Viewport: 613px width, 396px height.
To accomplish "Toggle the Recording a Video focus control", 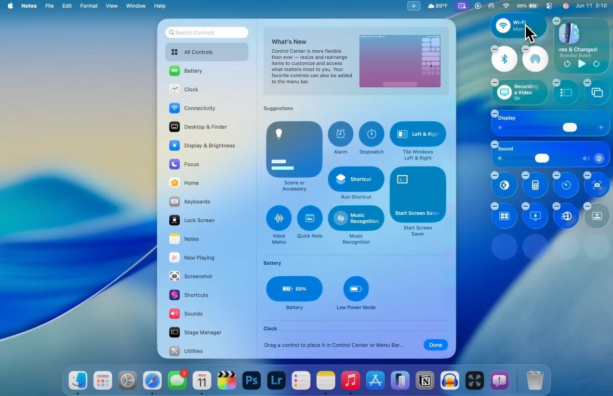I will click(x=518, y=92).
